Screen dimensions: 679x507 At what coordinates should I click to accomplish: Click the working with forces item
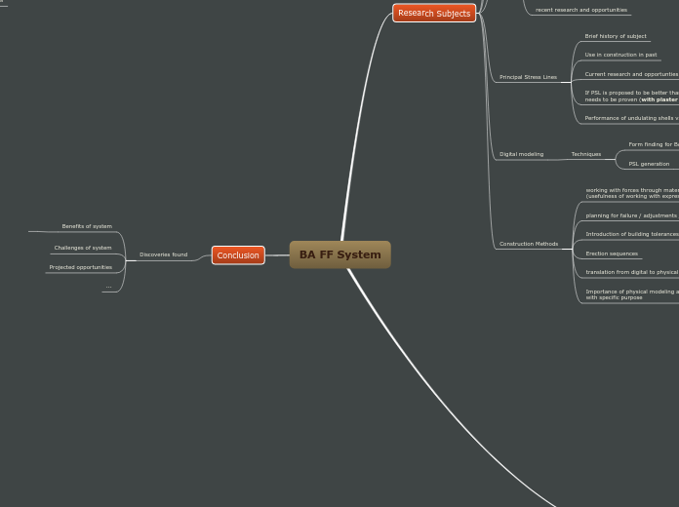(x=632, y=193)
